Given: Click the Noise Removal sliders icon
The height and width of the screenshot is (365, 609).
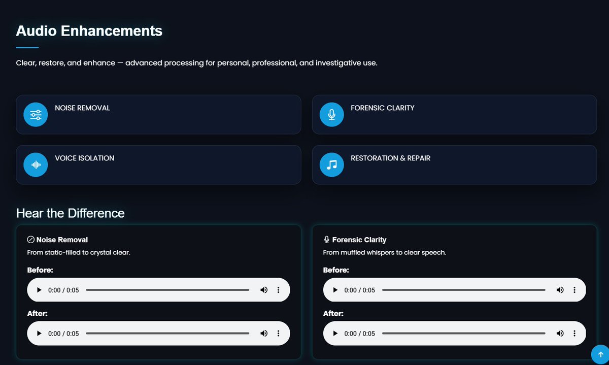Looking at the screenshot, I should (36, 115).
